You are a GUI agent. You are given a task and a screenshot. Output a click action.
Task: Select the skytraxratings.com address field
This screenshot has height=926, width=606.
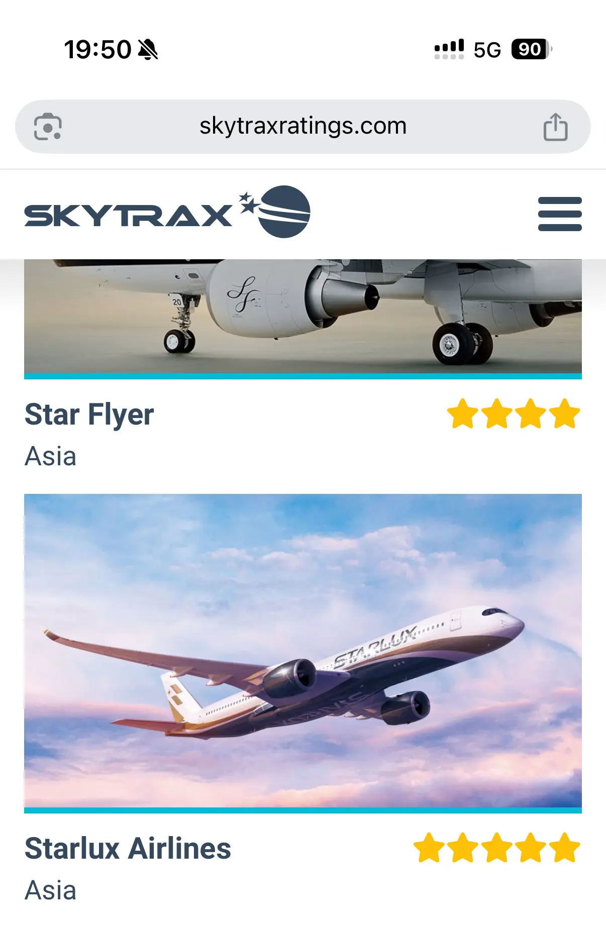[303, 127]
